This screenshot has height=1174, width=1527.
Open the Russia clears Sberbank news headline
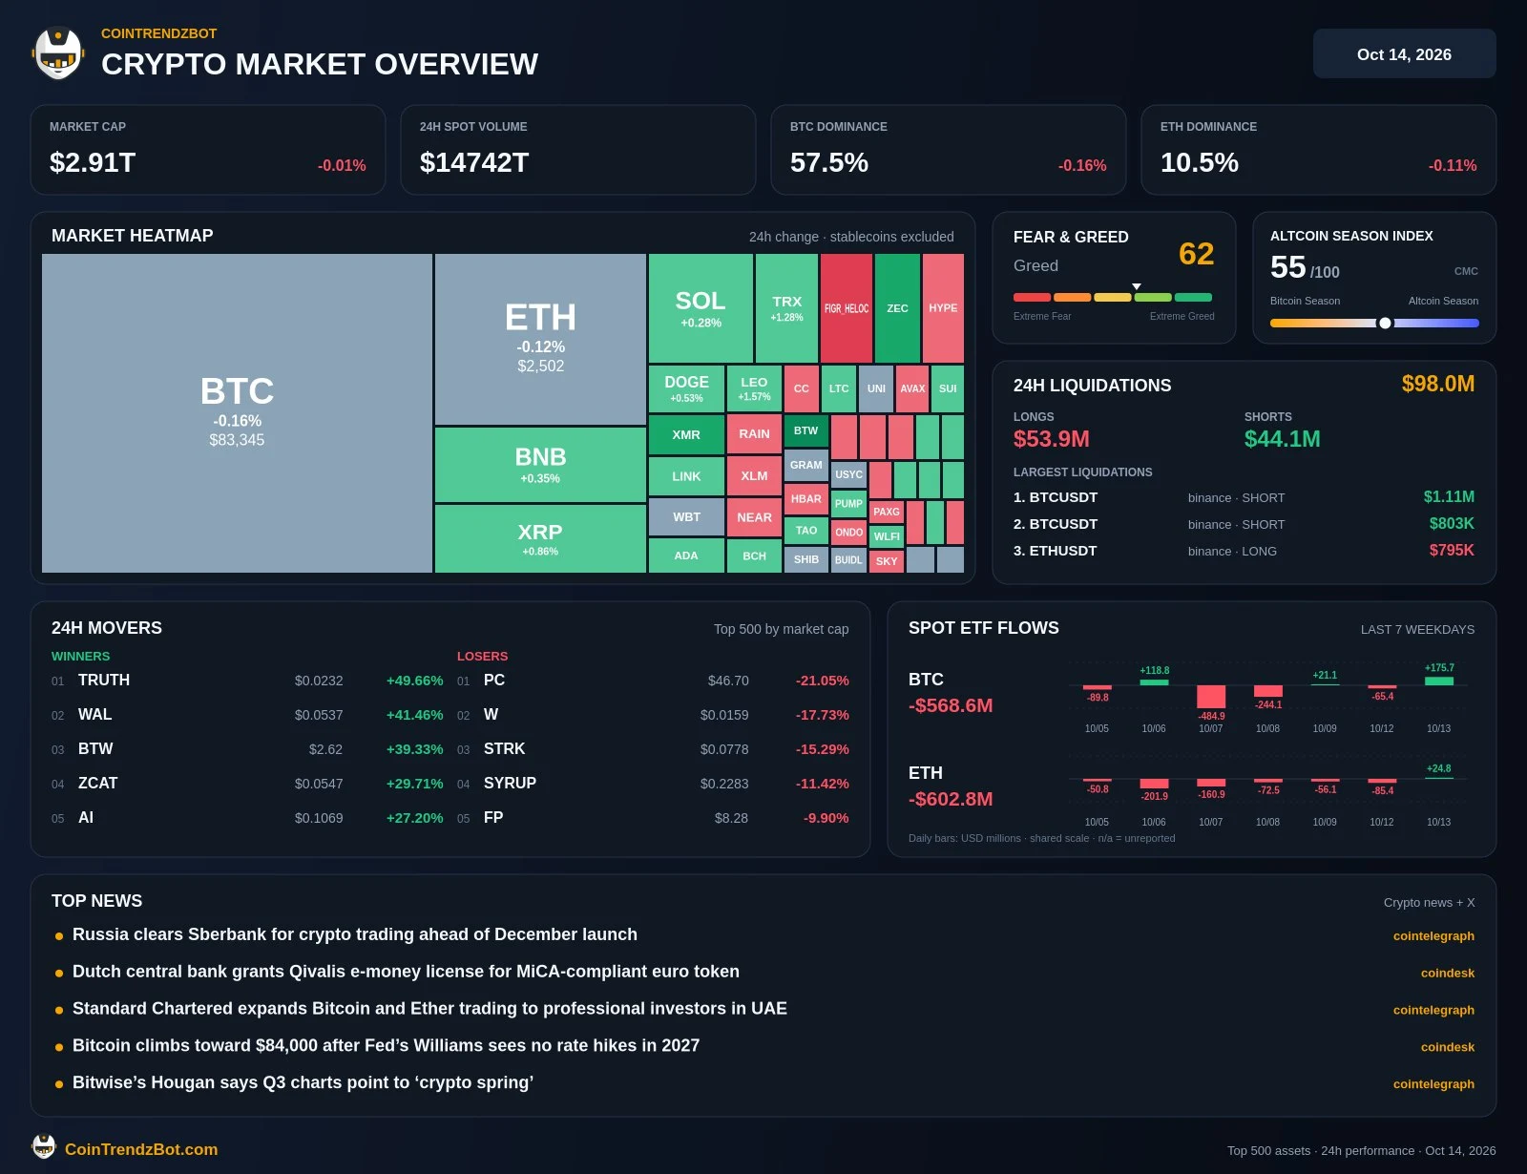(355, 934)
